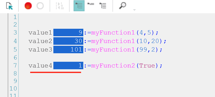Image resolution: width=215 pixels, height=97 pixels.
Task: Click the indented multi-line list icon
Action: coord(103,6)
